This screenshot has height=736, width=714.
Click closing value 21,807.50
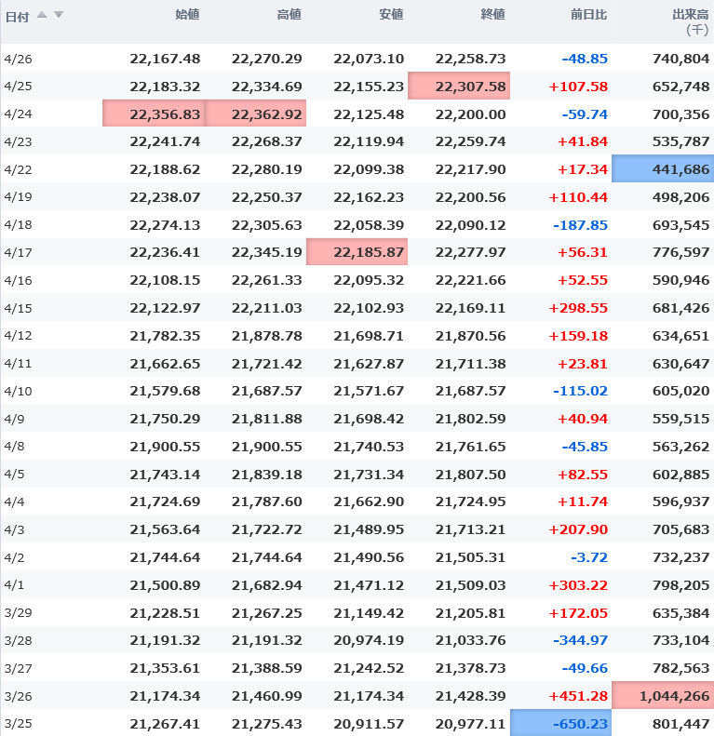click(x=471, y=475)
